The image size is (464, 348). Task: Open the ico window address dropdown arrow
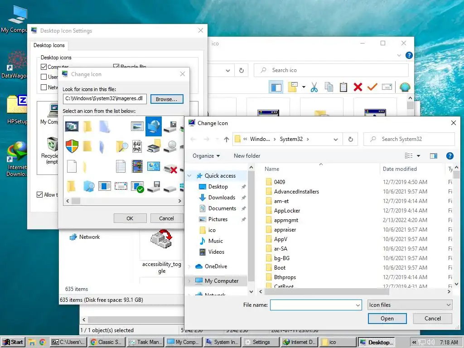[228, 70]
